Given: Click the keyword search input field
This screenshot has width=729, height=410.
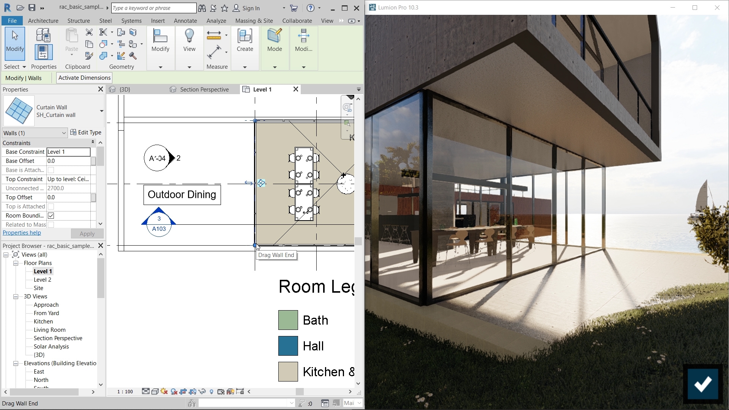Looking at the screenshot, I should (153, 8).
